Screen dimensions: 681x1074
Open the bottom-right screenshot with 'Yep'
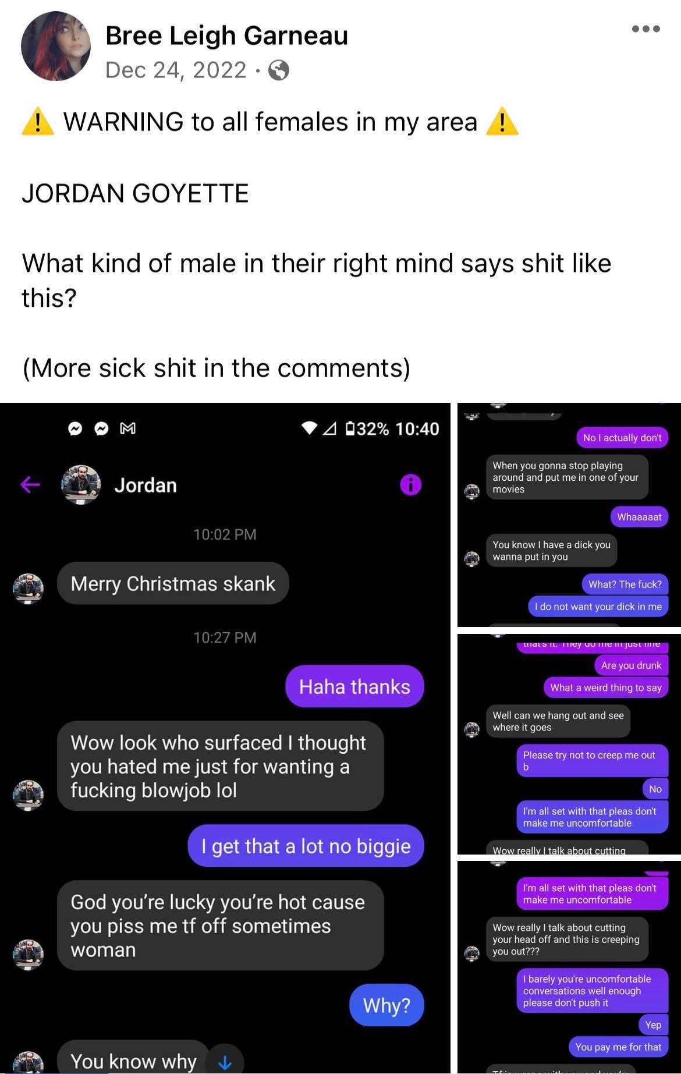click(x=569, y=967)
